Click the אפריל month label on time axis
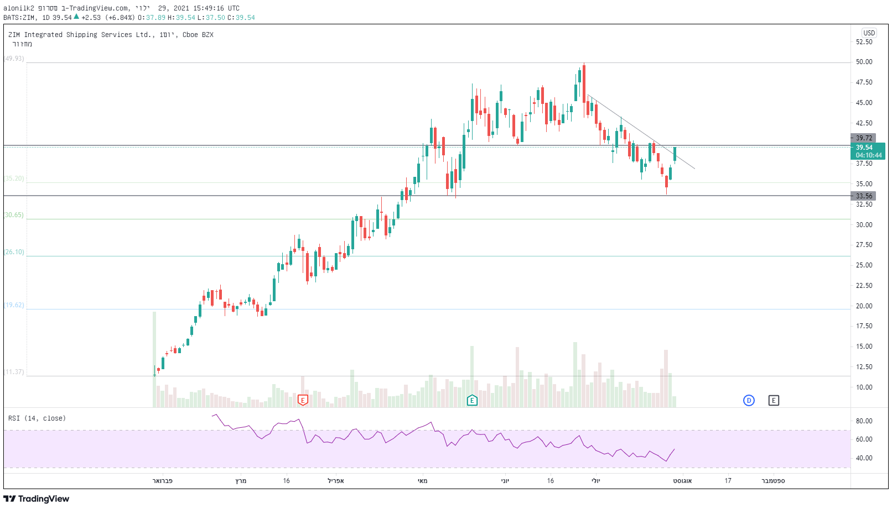Image resolution: width=892 pixels, height=509 pixels. [336, 481]
